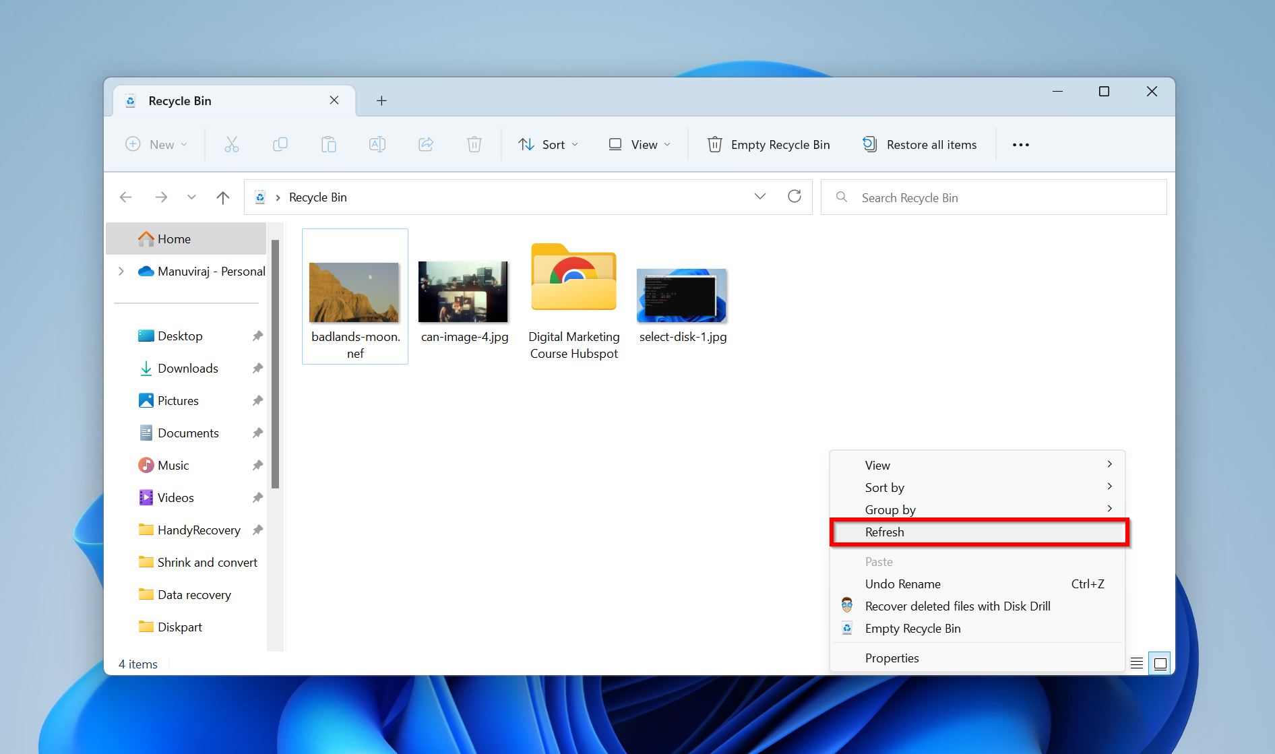Choose Empty Recycle Bin in context menu

point(977,628)
